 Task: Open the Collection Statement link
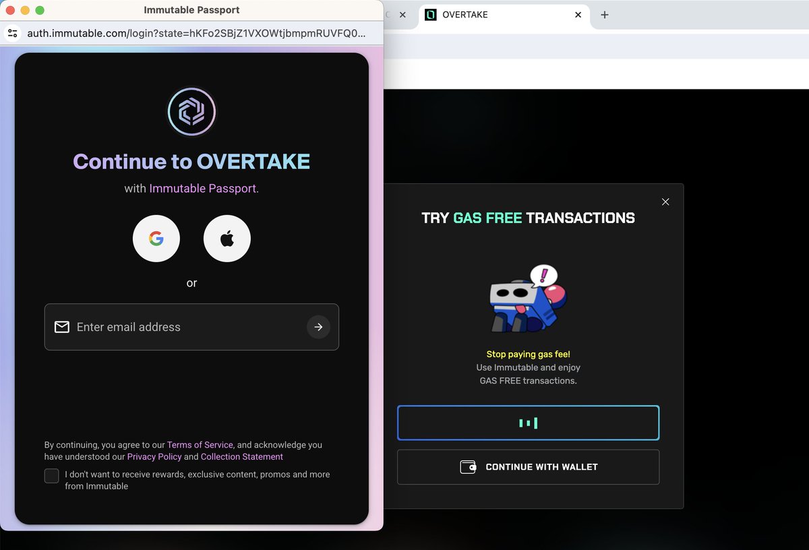242,456
